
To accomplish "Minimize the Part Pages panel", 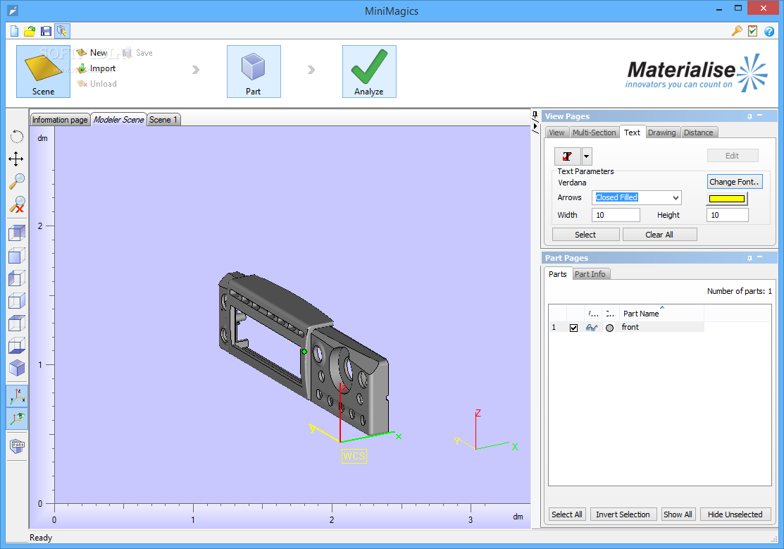I will pyautogui.click(x=760, y=257).
